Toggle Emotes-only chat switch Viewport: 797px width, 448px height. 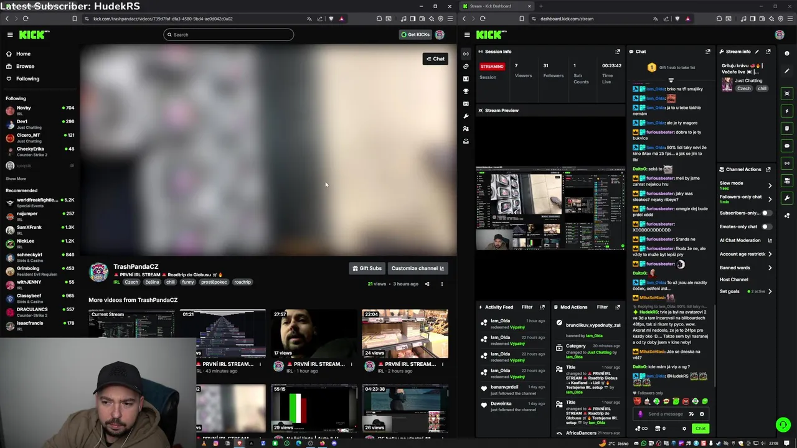[x=767, y=226]
